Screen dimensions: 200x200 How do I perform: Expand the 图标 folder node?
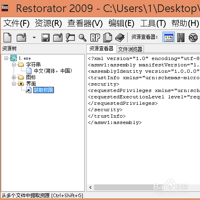(x=14, y=77)
